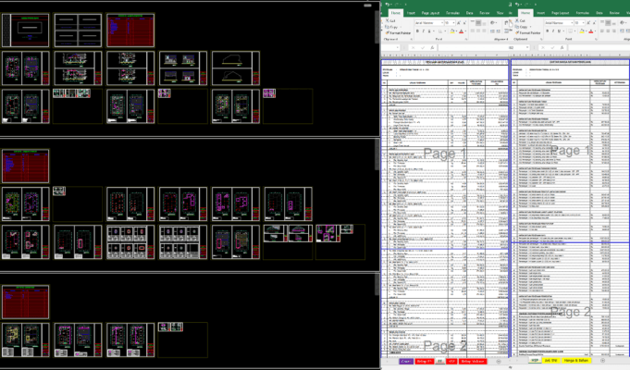
Task: Open the Insert tab in the left Excel window
Action: click(411, 13)
